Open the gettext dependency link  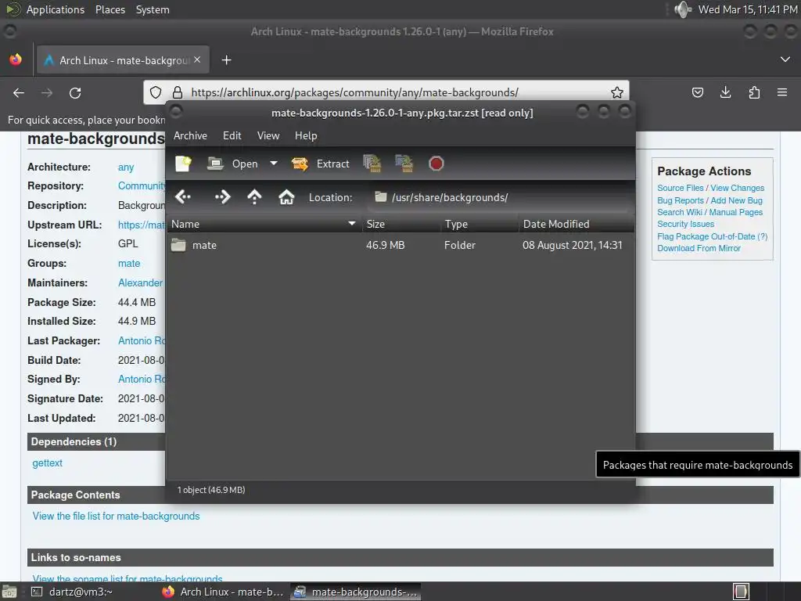[47, 463]
